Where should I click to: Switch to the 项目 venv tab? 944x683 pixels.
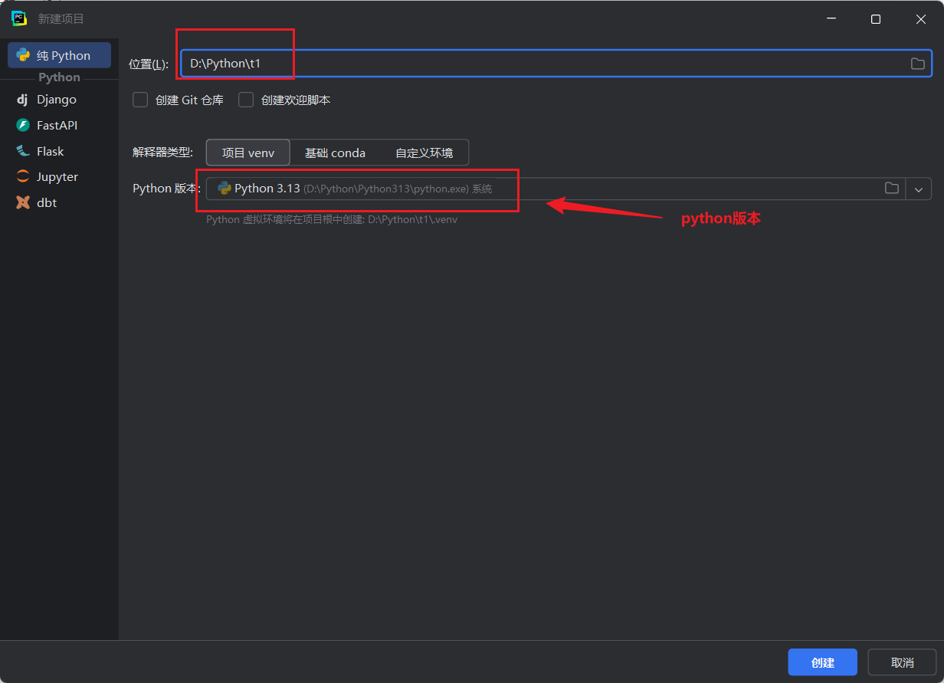pyautogui.click(x=248, y=153)
